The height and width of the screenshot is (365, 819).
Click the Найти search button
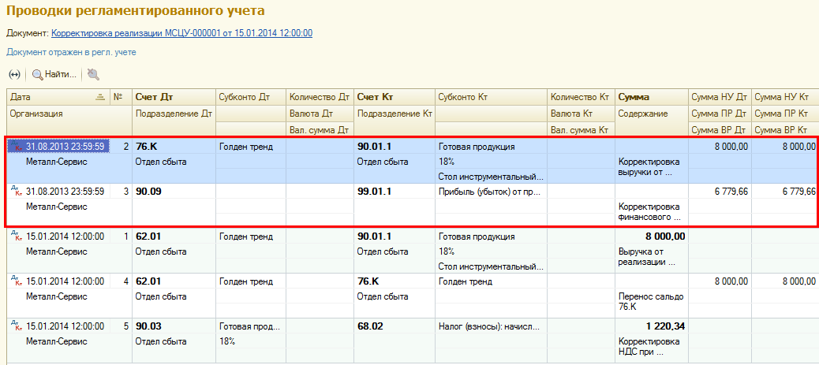[x=54, y=75]
